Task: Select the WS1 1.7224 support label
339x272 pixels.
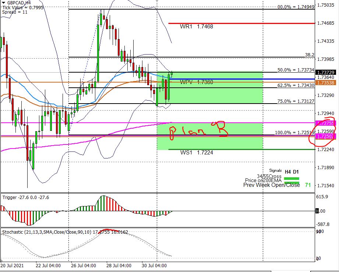Action: 196,153
